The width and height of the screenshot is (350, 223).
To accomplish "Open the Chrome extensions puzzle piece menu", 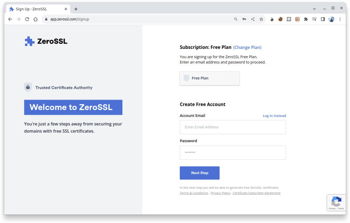I will (x=306, y=19).
